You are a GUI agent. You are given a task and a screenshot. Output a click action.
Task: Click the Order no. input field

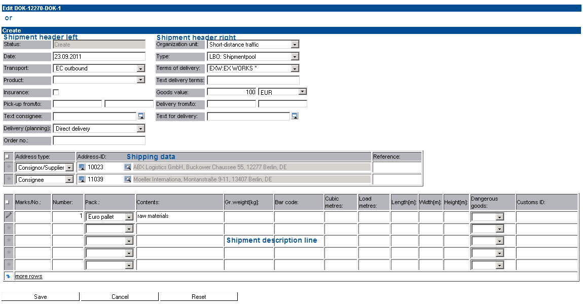99,140
